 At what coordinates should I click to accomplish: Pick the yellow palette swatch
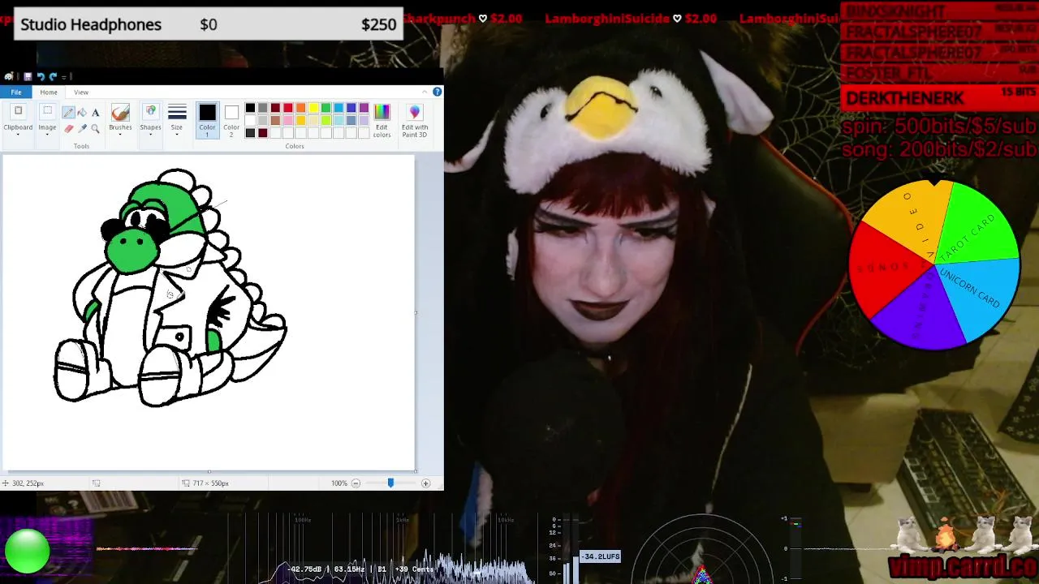[x=313, y=108]
